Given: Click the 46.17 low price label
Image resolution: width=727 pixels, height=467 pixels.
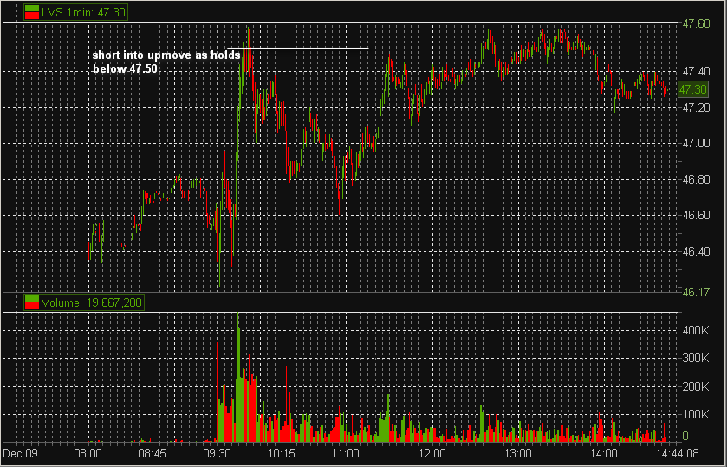Looking at the screenshot, I should [696, 292].
